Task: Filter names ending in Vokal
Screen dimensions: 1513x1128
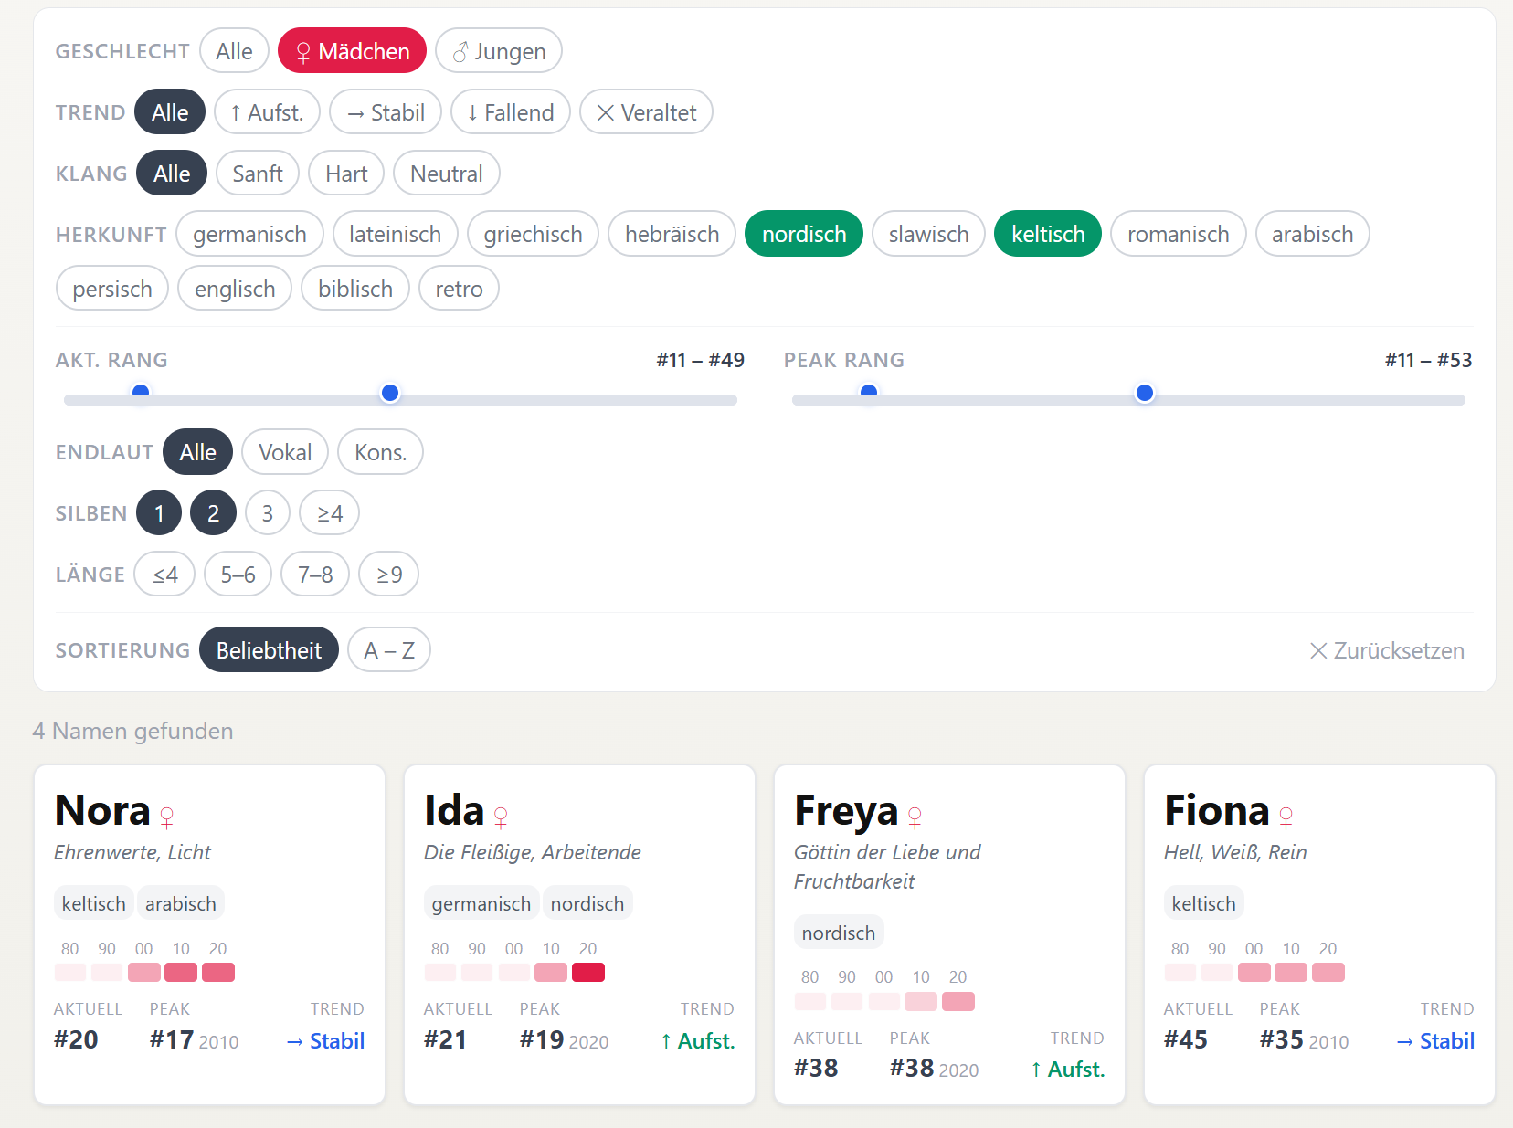Action: click(x=285, y=452)
